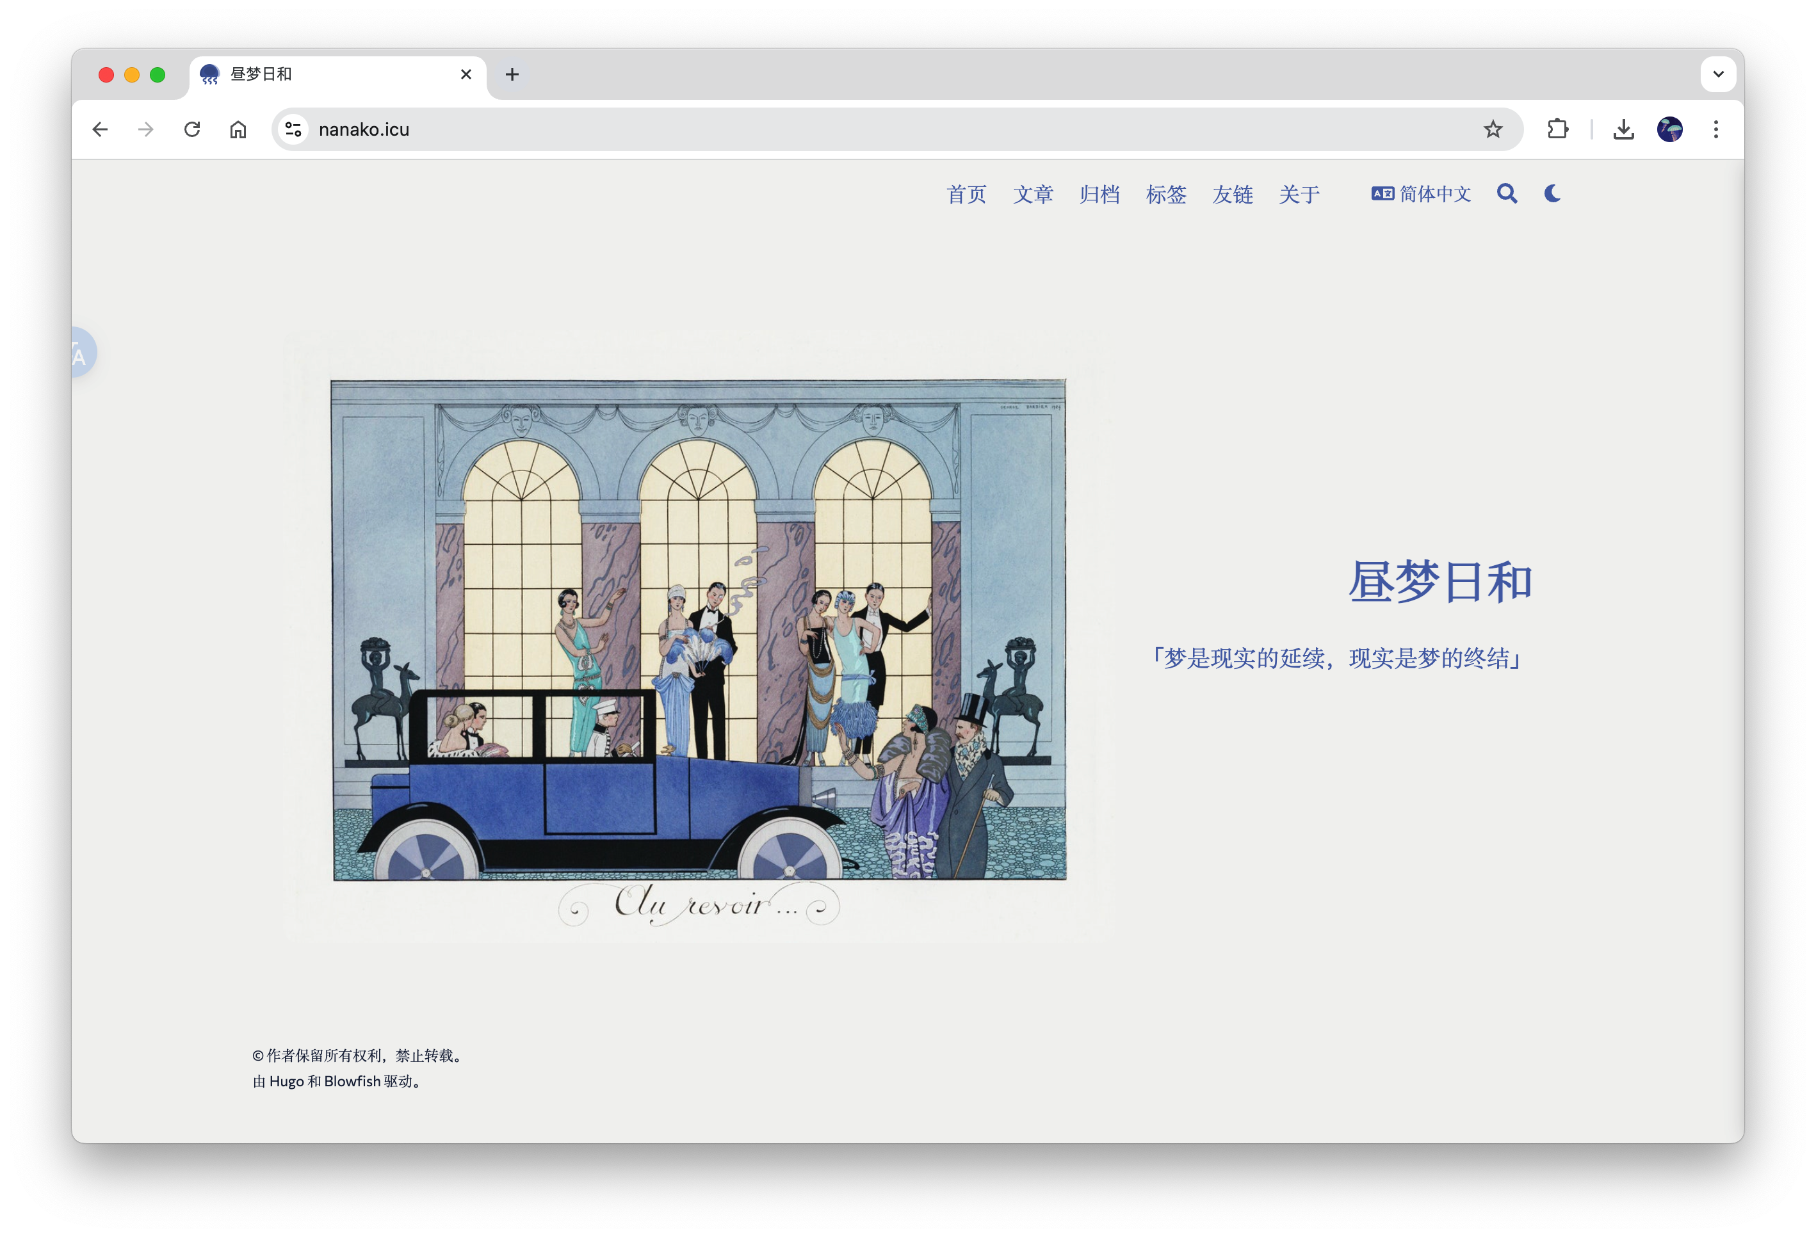1816x1238 pixels.
Task: Open the 简体中文 language switcher
Action: click(1421, 194)
